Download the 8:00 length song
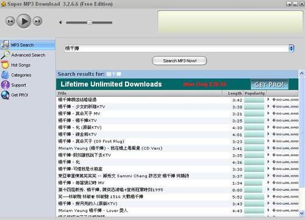This screenshot has width=305, height=220. [285, 190]
